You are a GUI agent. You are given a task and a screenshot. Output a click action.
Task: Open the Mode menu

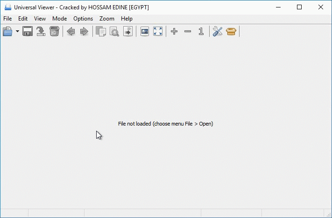(x=59, y=19)
